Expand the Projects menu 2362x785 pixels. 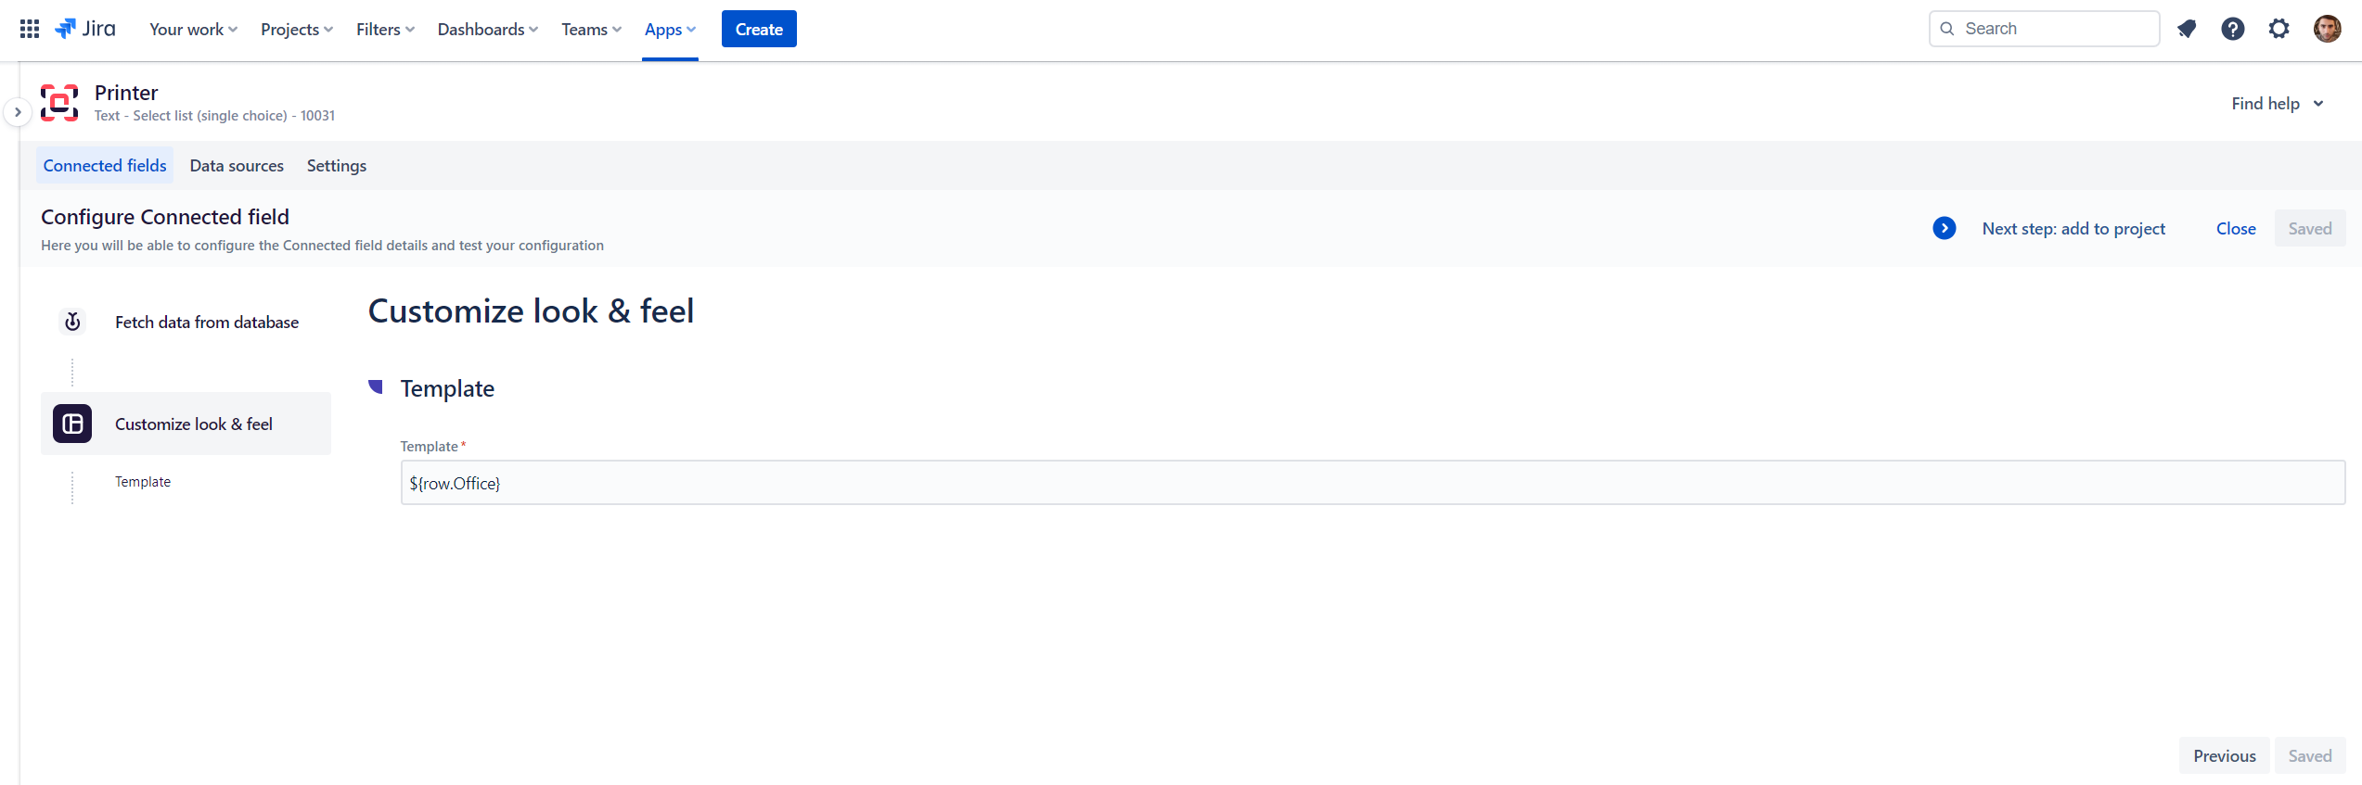pos(296,30)
